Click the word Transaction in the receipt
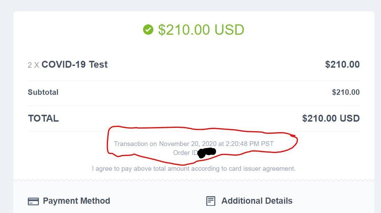 (131, 144)
